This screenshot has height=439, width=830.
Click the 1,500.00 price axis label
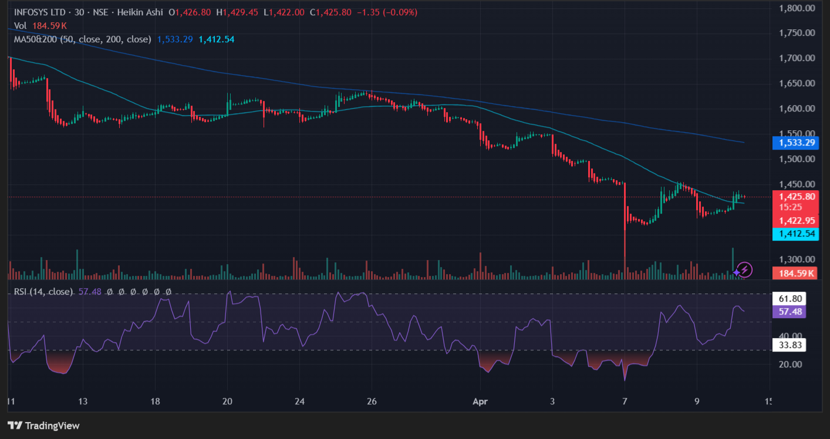pyautogui.click(x=797, y=159)
